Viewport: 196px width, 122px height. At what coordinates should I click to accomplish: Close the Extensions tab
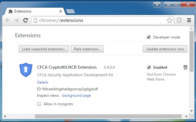[x=61, y=11]
